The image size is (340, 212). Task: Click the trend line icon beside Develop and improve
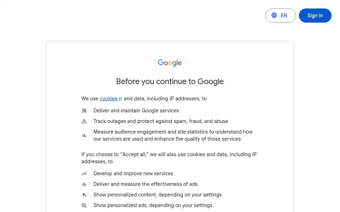point(84,173)
